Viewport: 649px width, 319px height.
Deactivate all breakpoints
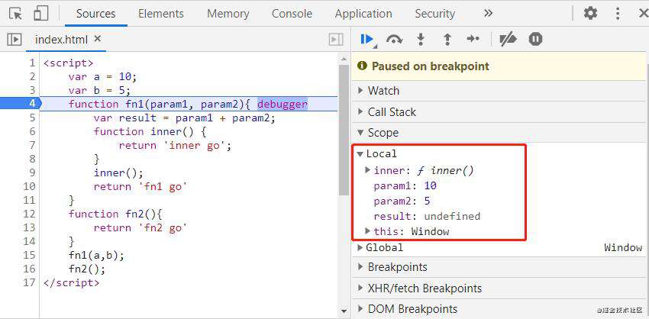508,40
